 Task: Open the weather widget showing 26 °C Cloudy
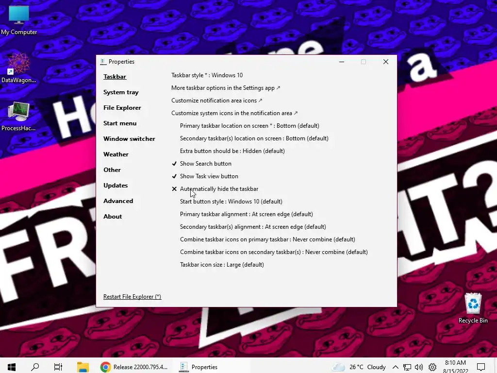pos(359,367)
